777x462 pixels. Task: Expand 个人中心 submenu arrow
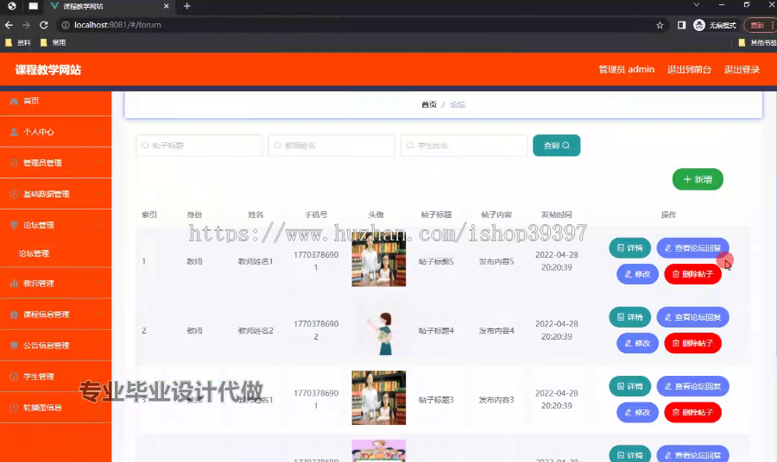point(98,132)
